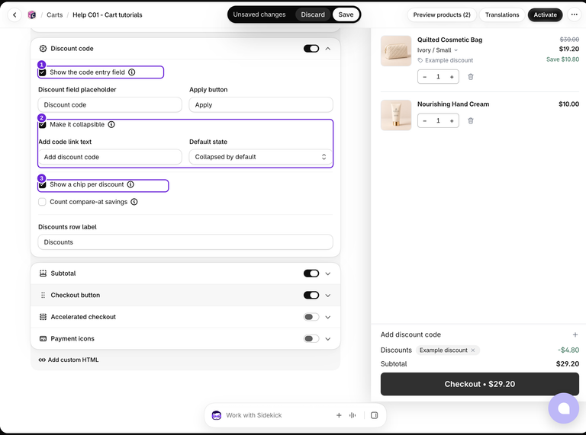586x435 pixels.
Task: Click the Checkout • $29.20 button
Action: pos(479,384)
